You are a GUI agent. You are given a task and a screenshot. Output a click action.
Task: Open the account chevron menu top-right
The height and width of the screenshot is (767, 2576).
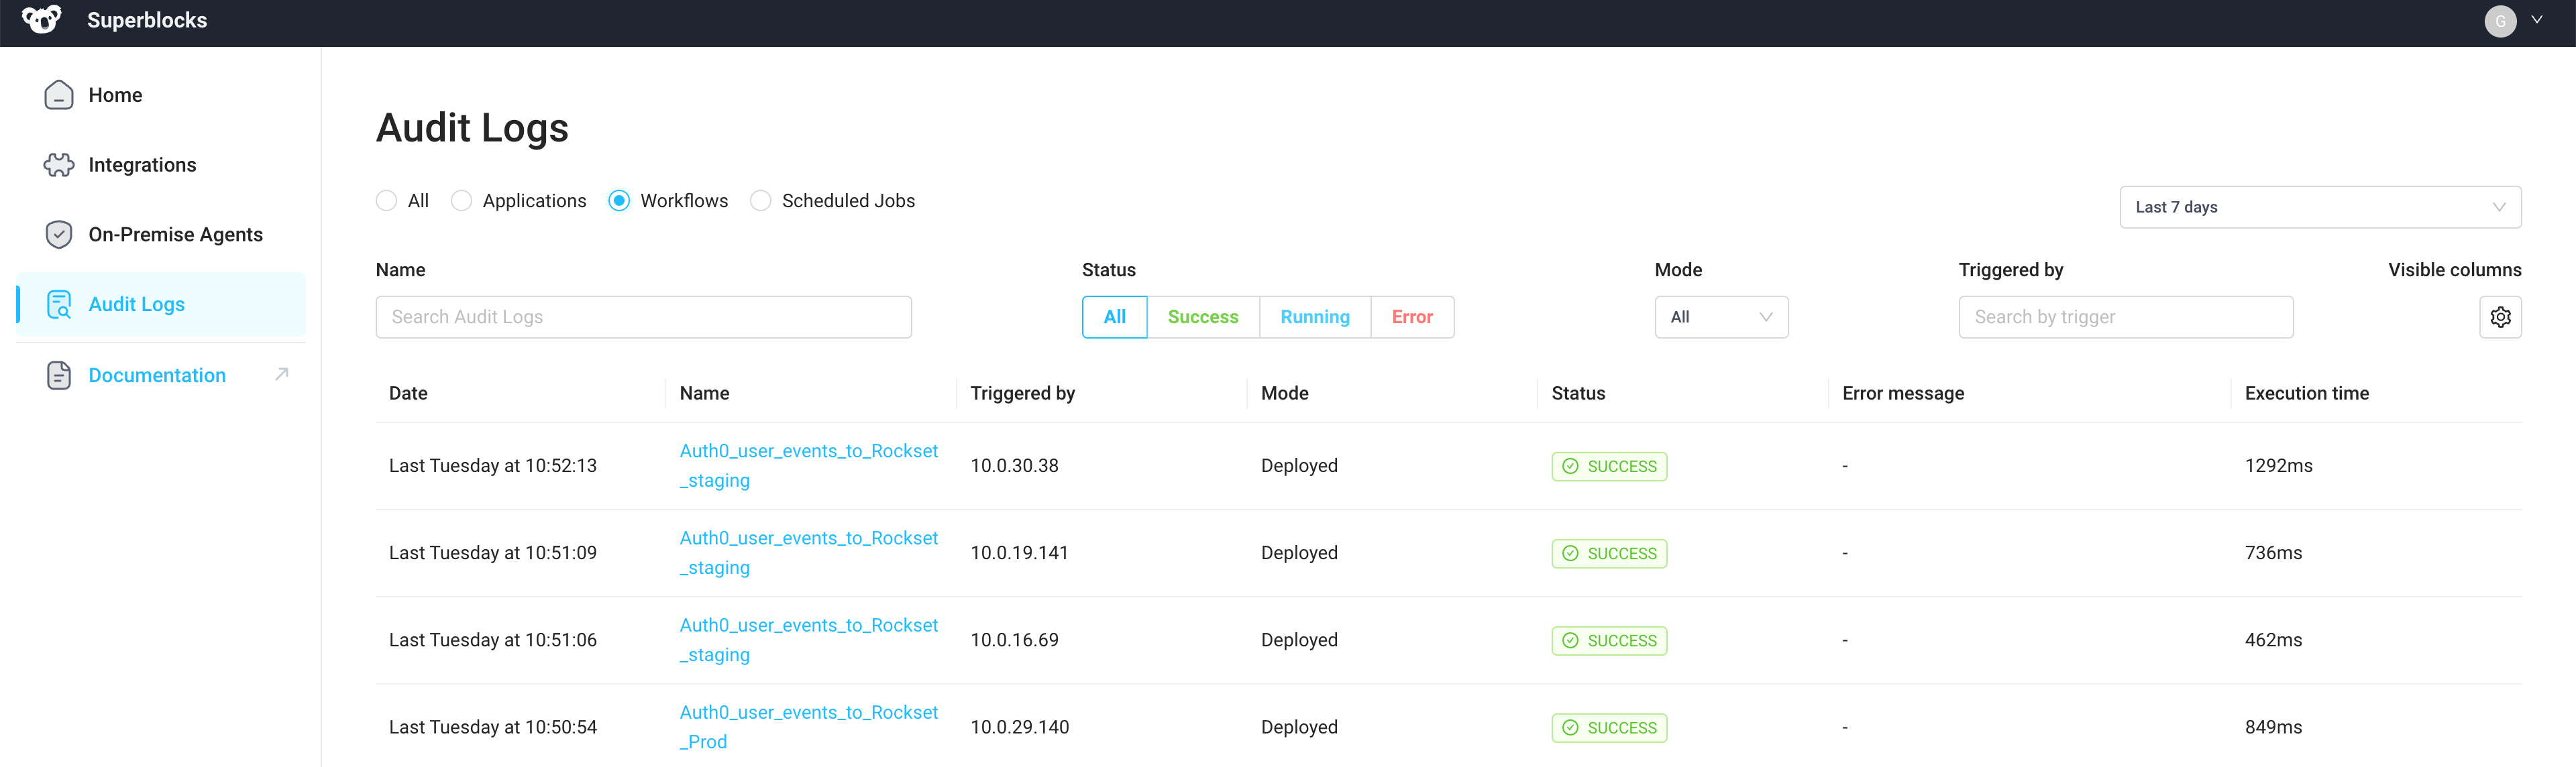(2537, 20)
